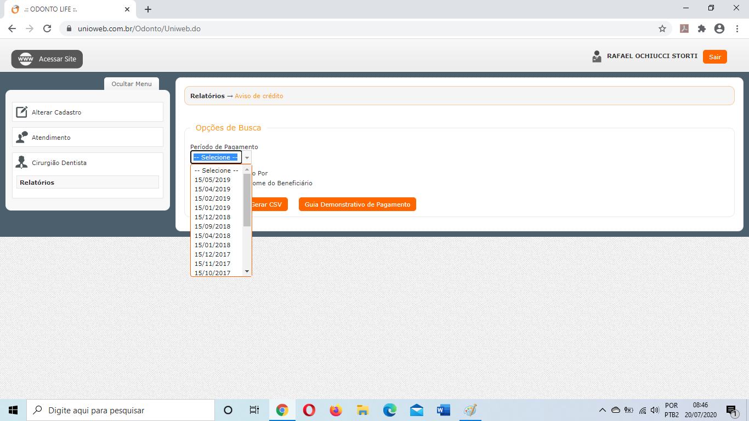Open Paint from the taskbar
Viewport: 749px width, 421px height.
tap(470, 410)
